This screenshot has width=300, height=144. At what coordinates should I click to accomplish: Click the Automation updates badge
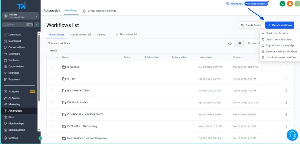[x=256, y=4]
